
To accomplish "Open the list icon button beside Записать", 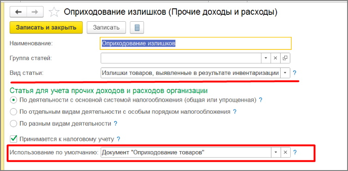I will pos(137,28).
